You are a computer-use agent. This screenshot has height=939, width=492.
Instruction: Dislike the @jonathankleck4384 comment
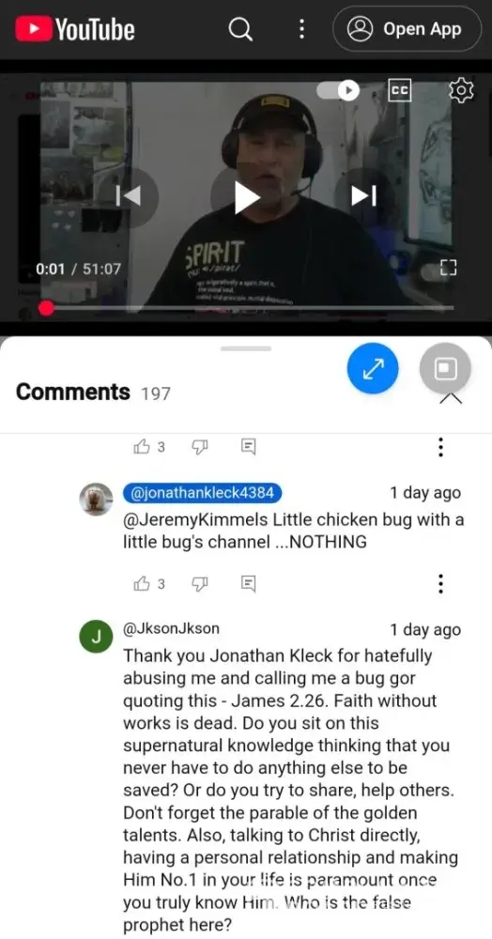pos(199,584)
